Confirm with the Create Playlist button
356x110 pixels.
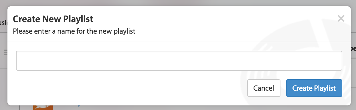coord(314,88)
